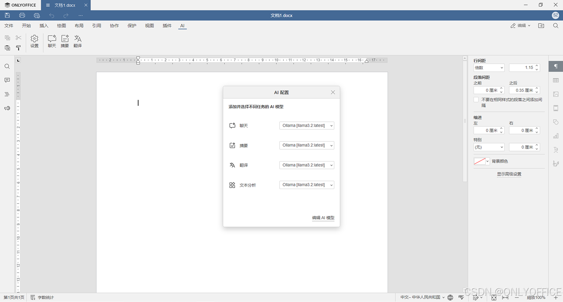This screenshot has height=302, width=563.
Task: Click the line spacing 1.15 value field
Action: tap(524, 68)
